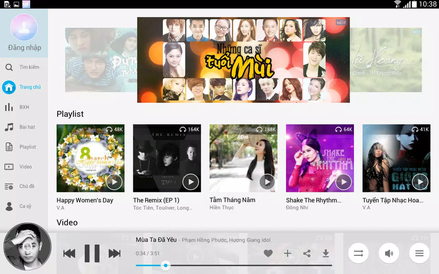Image resolution: width=439 pixels, height=274 pixels.
Task: Share the currently playing song
Action: (307, 253)
